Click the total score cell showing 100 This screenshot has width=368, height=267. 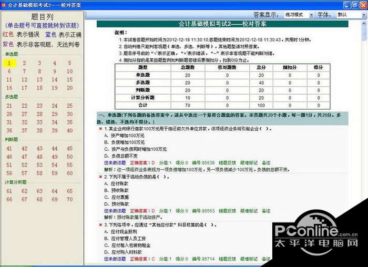pos(261,105)
